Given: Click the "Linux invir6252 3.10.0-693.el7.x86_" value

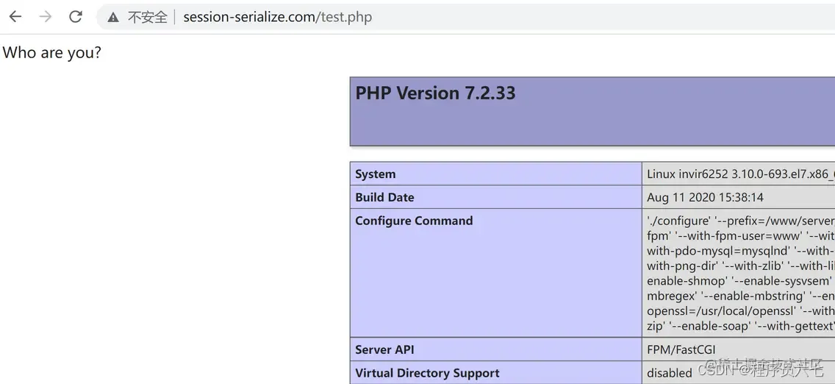Looking at the screenshot, I should pos(740,174).
